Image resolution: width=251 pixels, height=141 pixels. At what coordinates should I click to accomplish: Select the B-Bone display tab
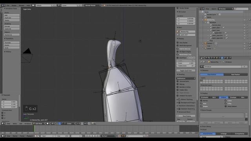224,97
